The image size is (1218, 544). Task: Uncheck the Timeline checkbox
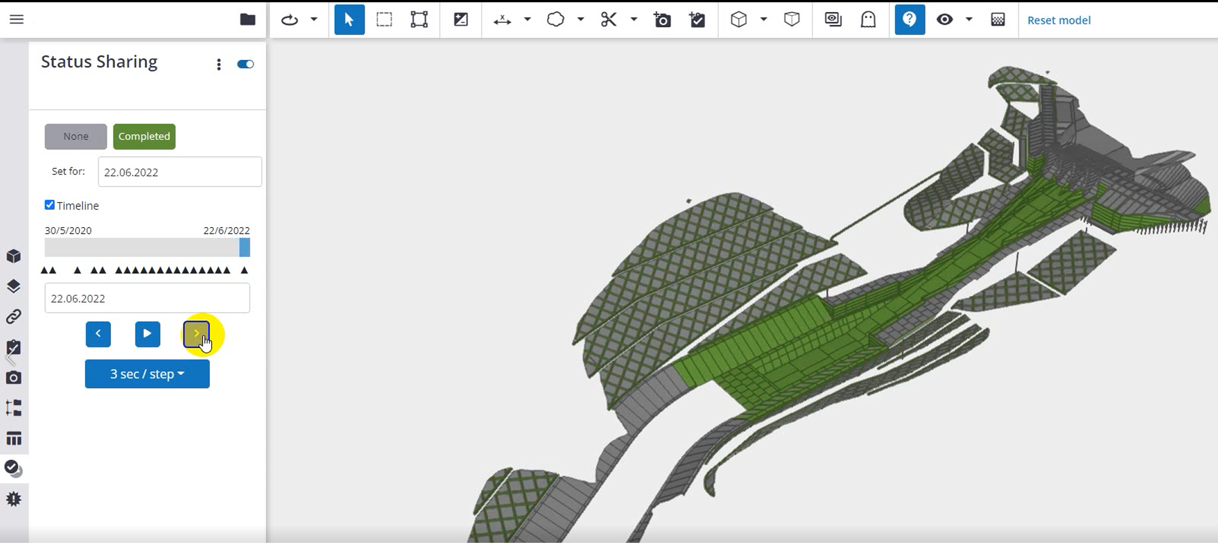[x=50, y=205]
